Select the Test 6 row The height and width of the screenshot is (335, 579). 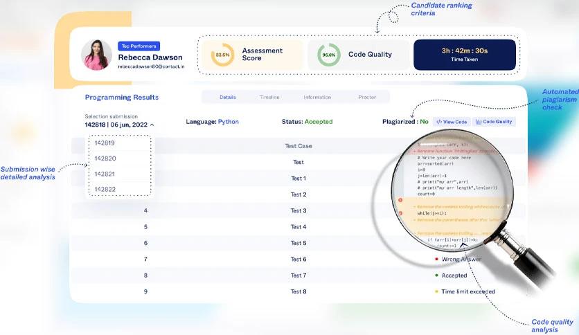pos(299,260)
